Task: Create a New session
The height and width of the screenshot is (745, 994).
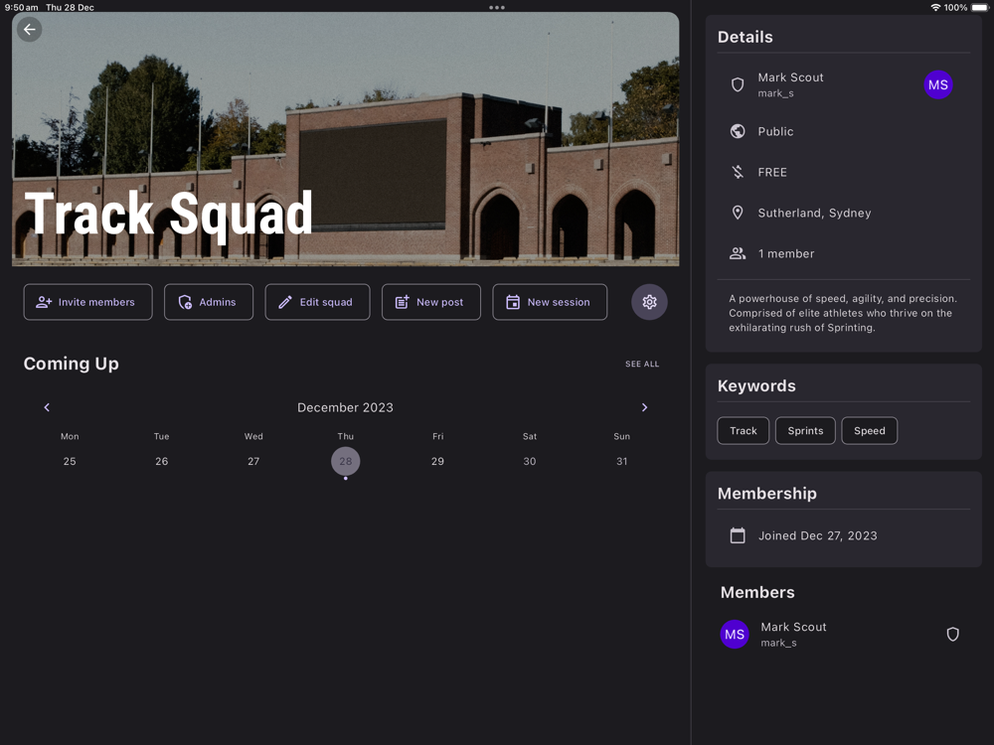Action: tap(550, 302)
